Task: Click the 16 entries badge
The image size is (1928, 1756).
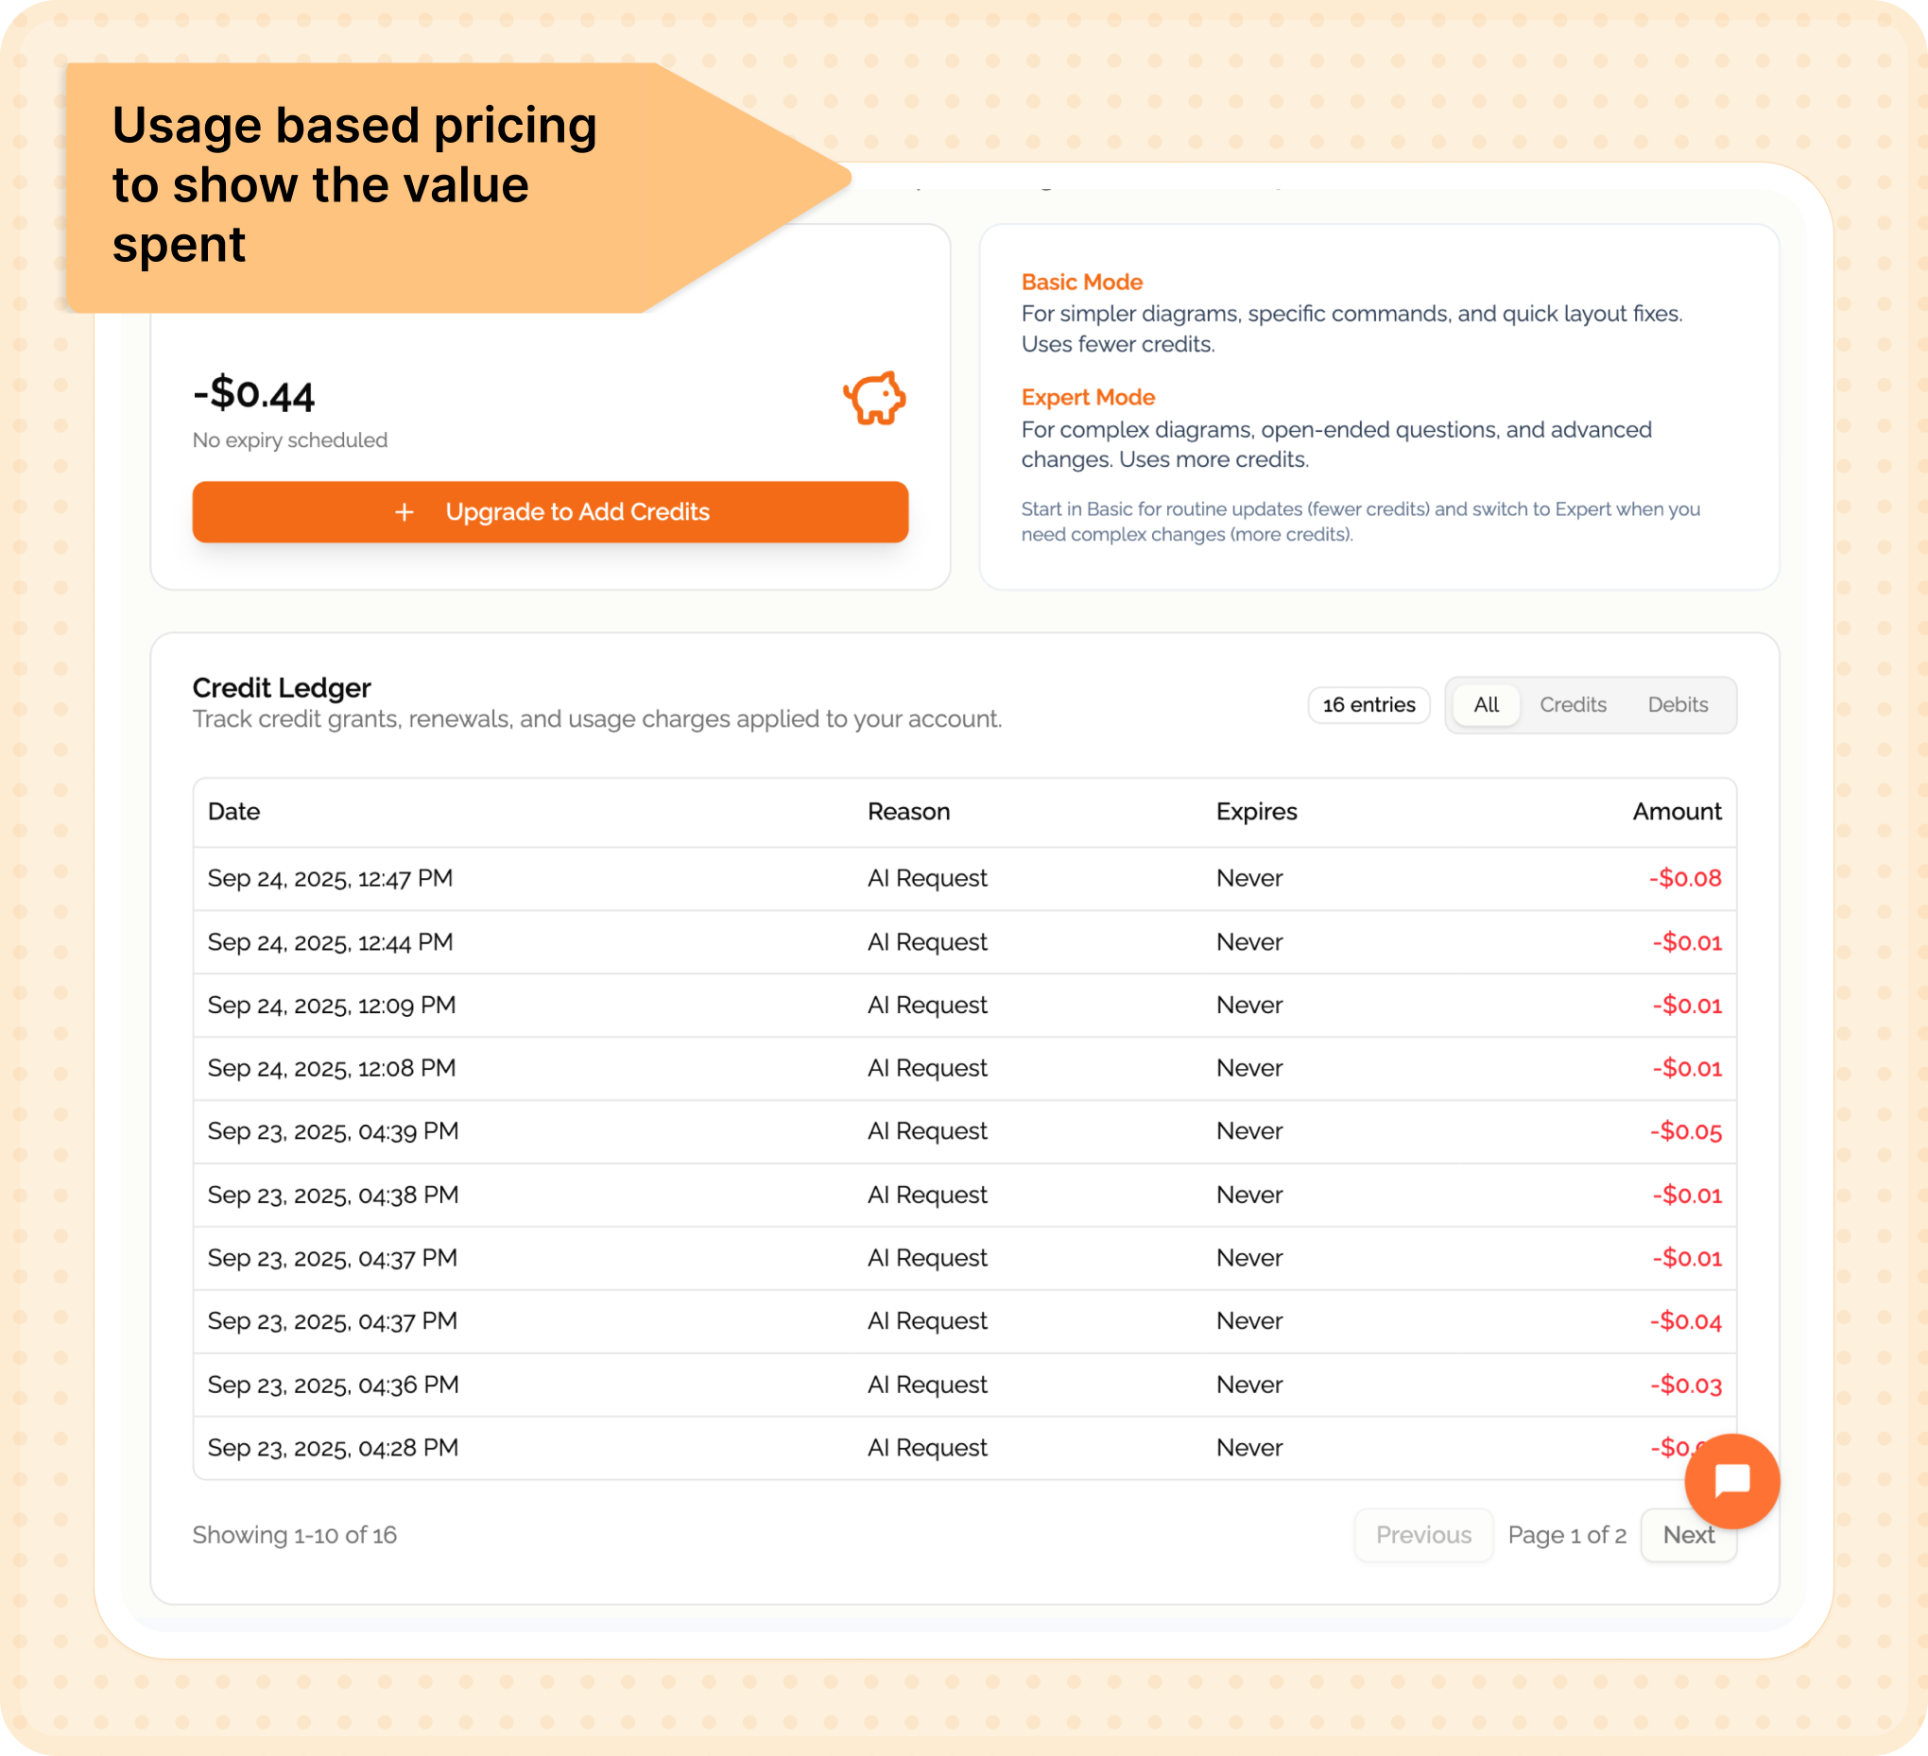Action: click(1369, 705)
